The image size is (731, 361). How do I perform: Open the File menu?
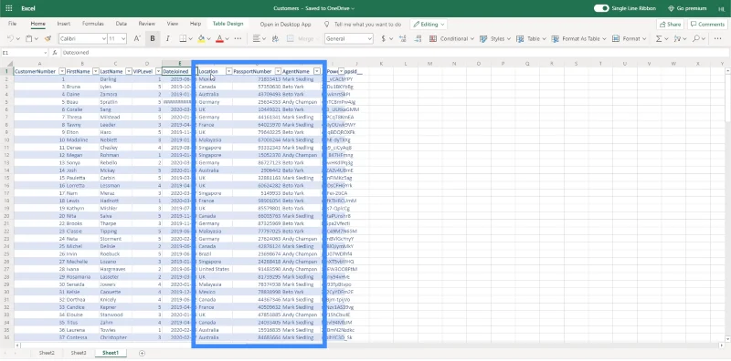click(12, 24)
